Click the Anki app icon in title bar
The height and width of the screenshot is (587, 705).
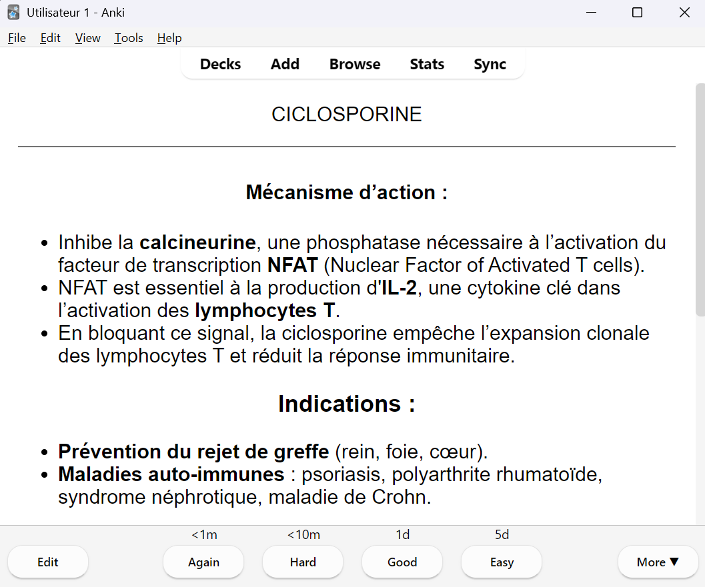pos(13,13)
